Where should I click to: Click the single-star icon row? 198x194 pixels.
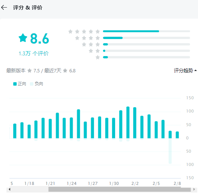point(98,57)
